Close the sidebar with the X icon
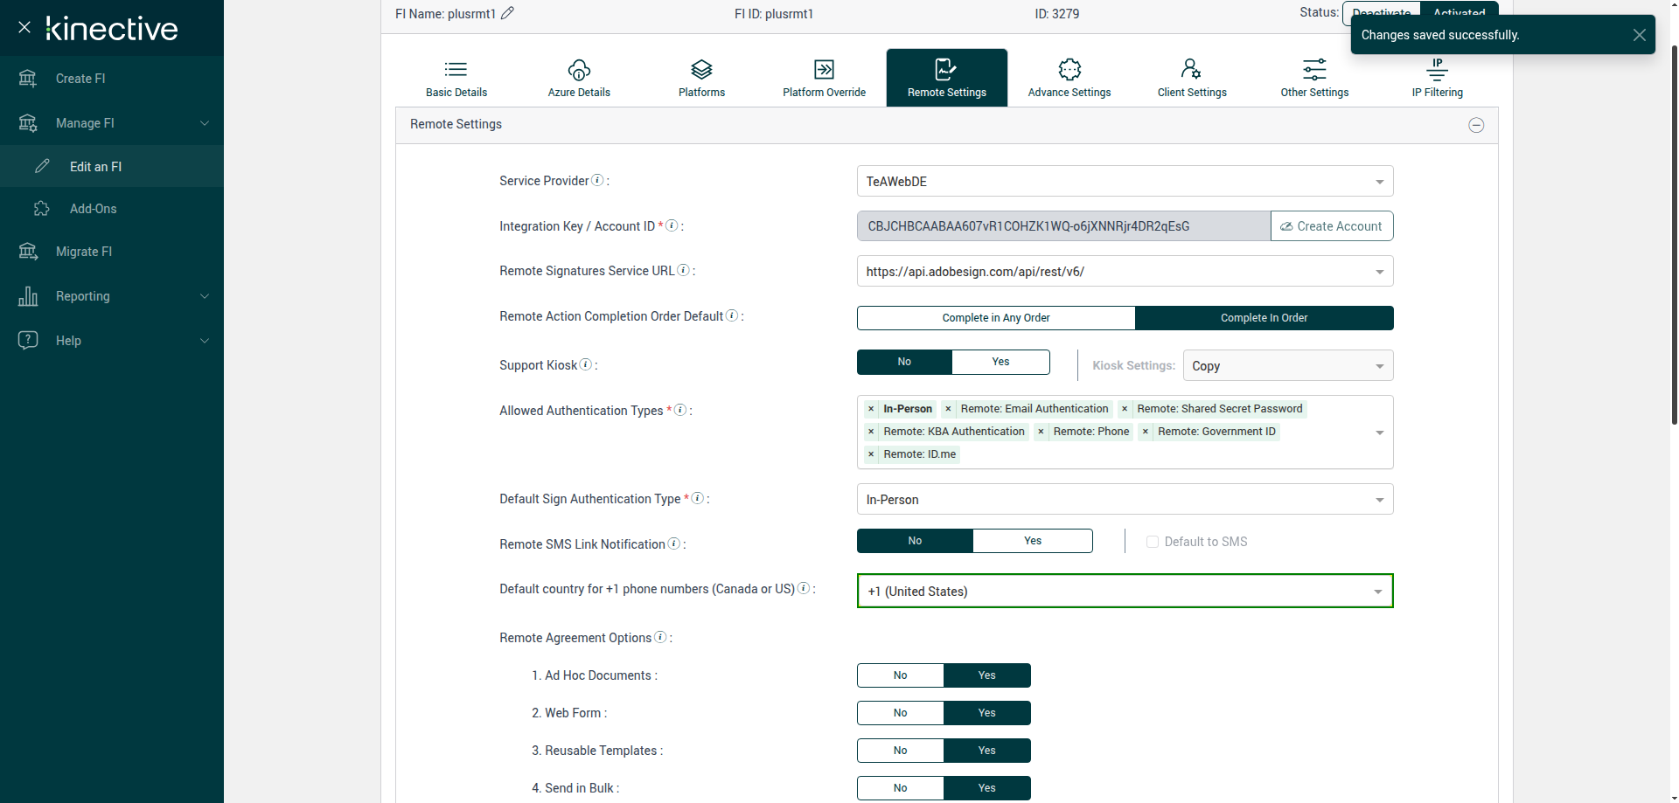Viewport: 1679px width, 803px height. (24, 27)
